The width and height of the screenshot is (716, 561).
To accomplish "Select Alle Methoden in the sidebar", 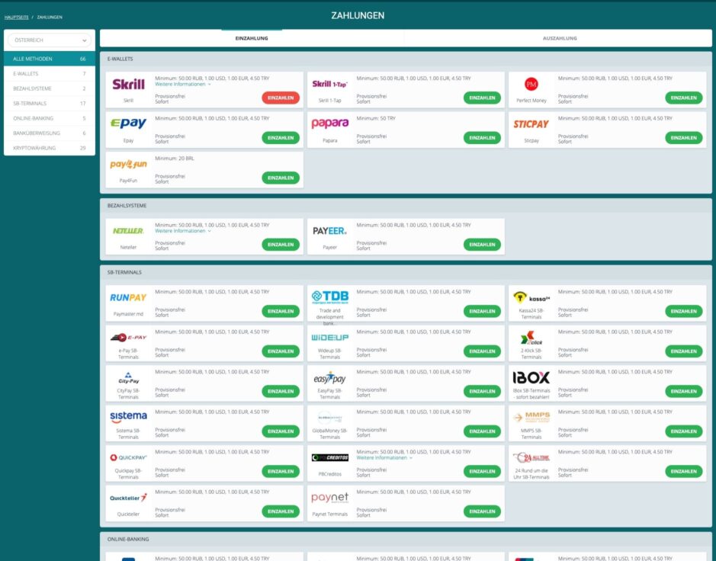I will [x=50, y=59].
